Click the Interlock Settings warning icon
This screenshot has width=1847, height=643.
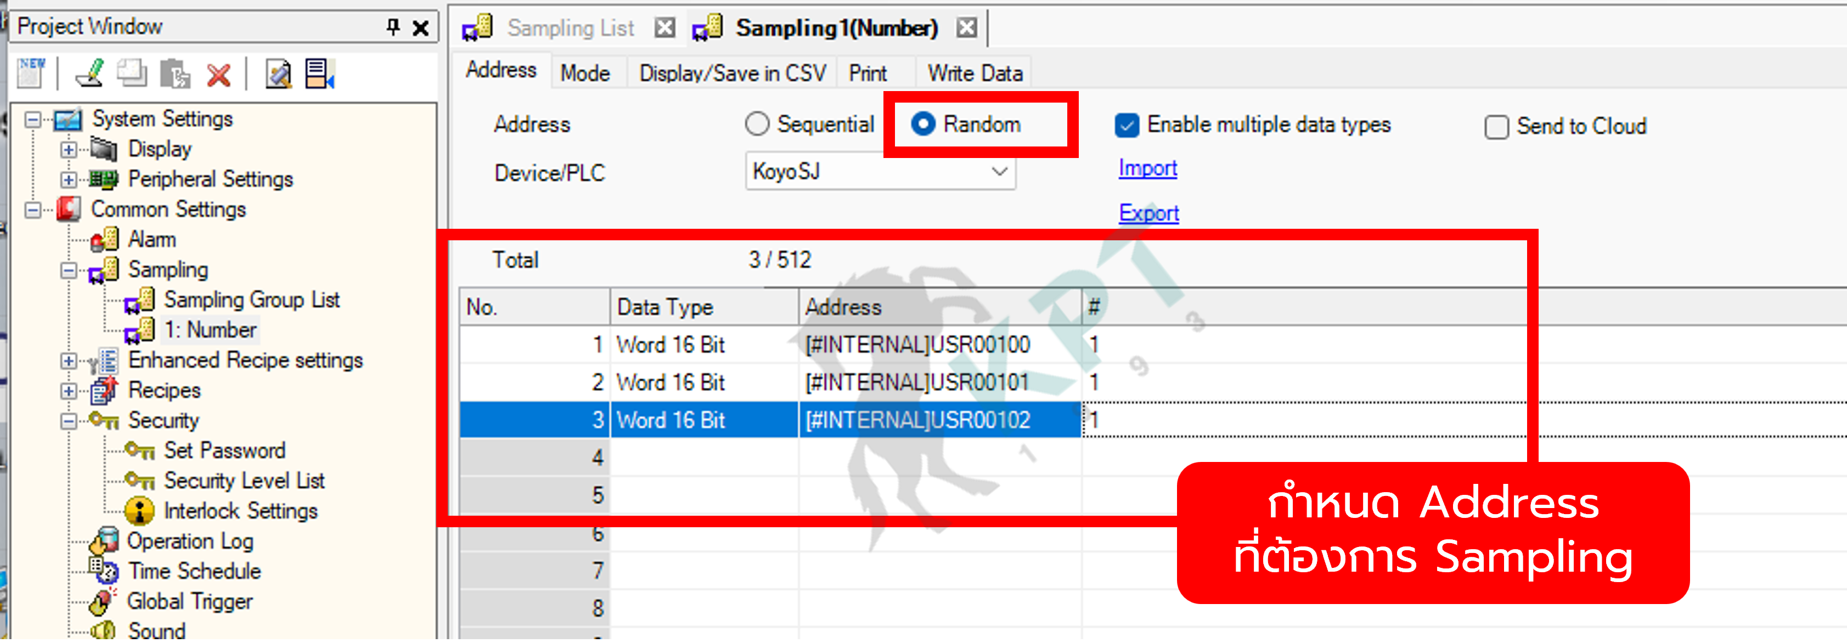pyautogui.click(x=139, y=511)
